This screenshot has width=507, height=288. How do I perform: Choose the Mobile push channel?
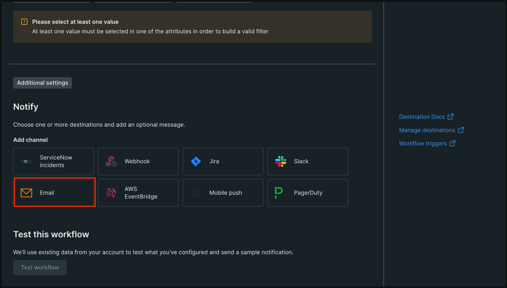[223, 193]
